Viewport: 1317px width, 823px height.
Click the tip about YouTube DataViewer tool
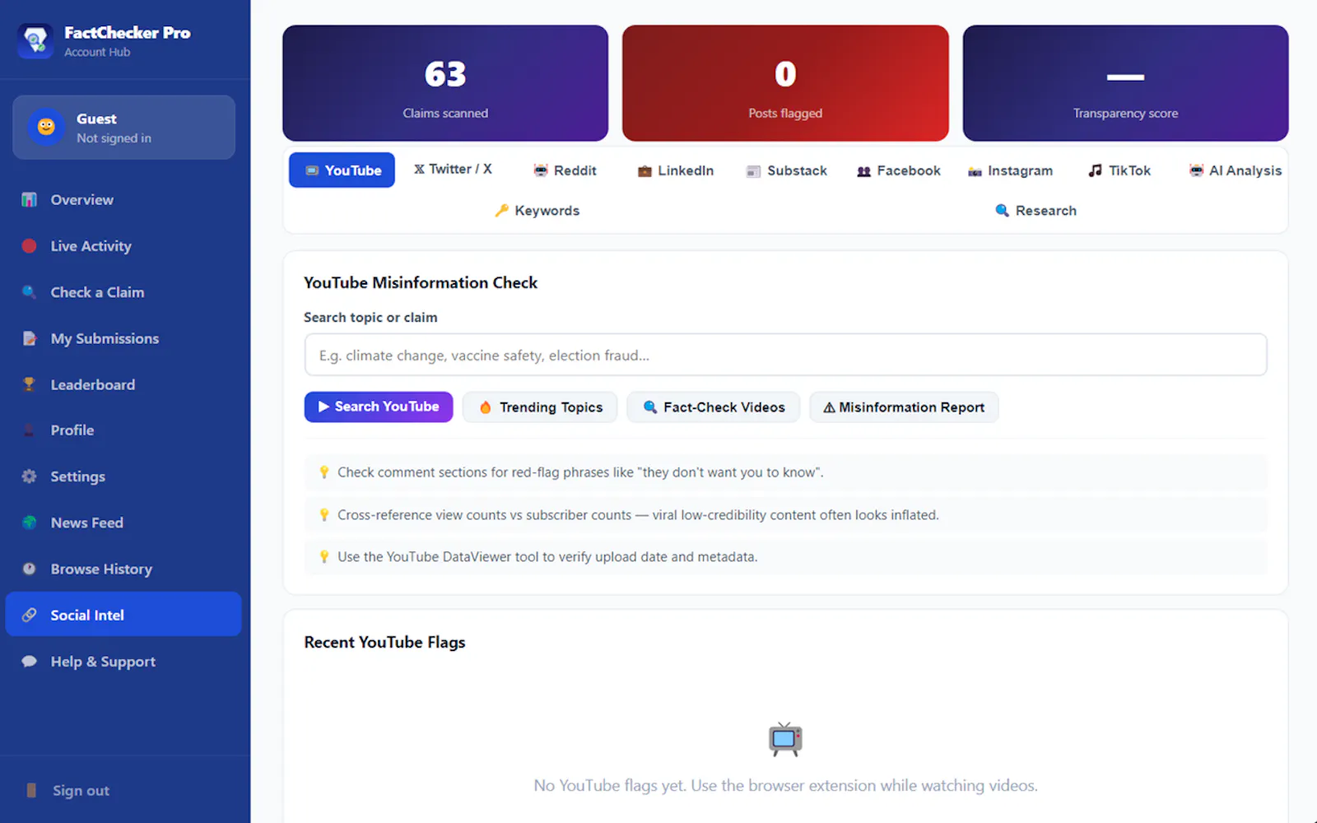click(x=785, y=557)
